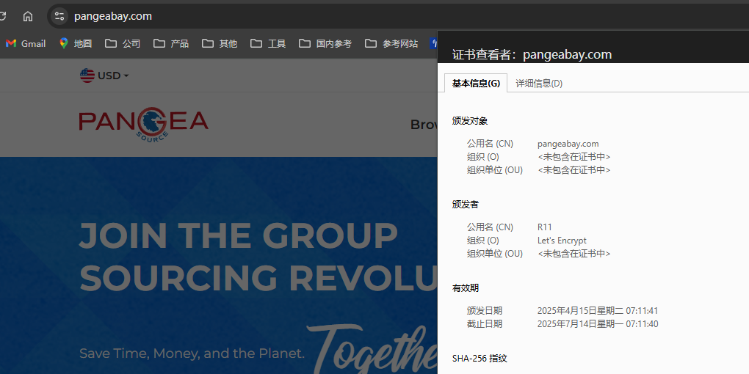Click the 证书查看者 title in the certificate viewer

532,55
